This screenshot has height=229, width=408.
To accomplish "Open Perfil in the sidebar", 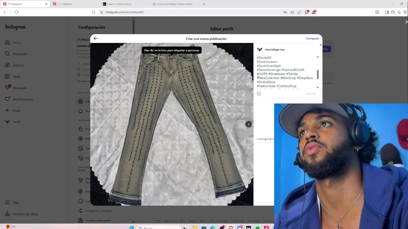I will [13, 122].
